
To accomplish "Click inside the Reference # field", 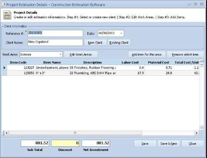I will click(55, 33).
